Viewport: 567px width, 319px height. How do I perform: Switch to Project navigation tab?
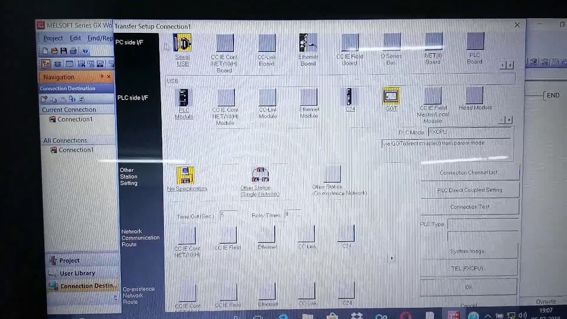[x=83, y=261]
